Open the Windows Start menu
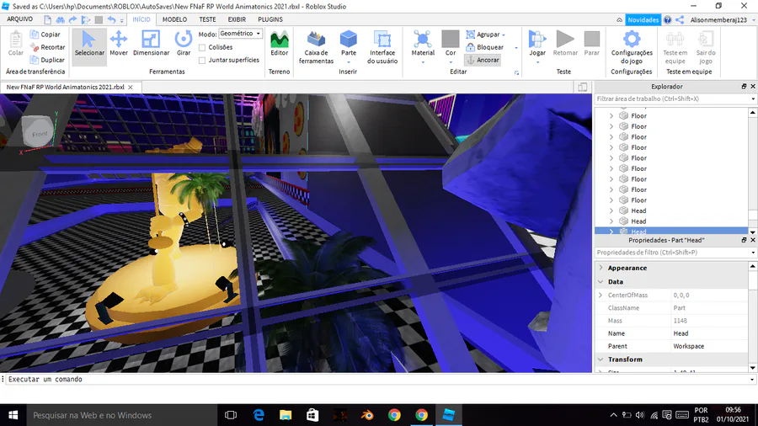The width and height of the screenshot is (758, 426). [13, 415]
